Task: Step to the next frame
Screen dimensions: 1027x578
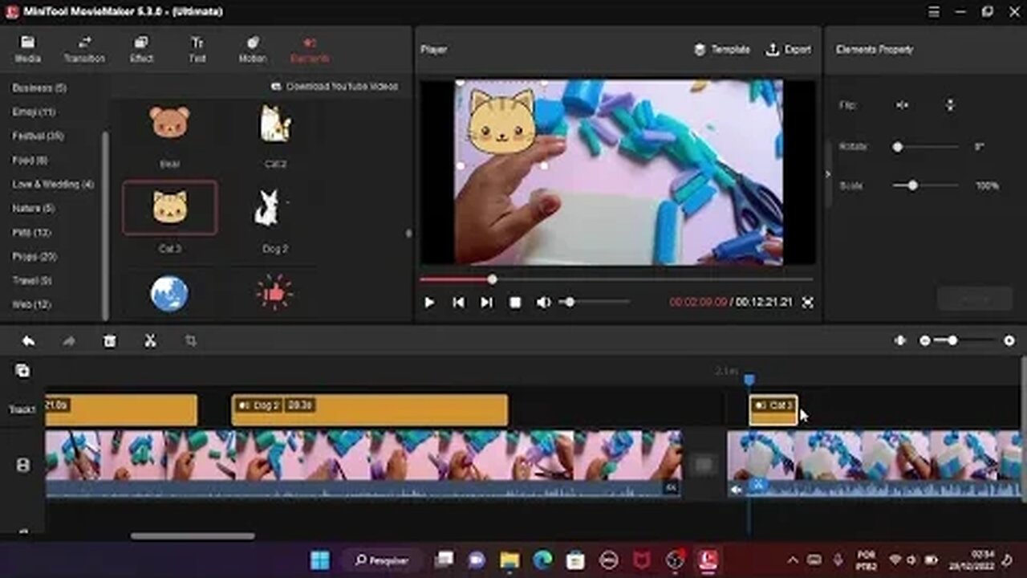Action: tap(486, 302)
